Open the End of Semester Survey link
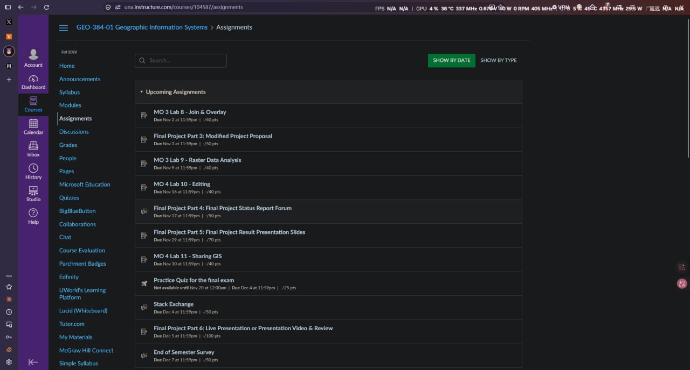This screenshot has height=370, width=690. coord(184,352)
